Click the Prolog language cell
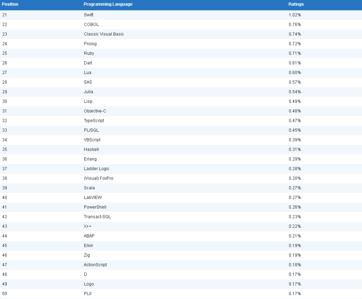The height and width of the screenshot is (299, 362). (90, 44)
